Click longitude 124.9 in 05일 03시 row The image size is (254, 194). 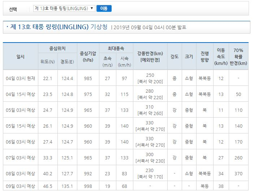67,110
